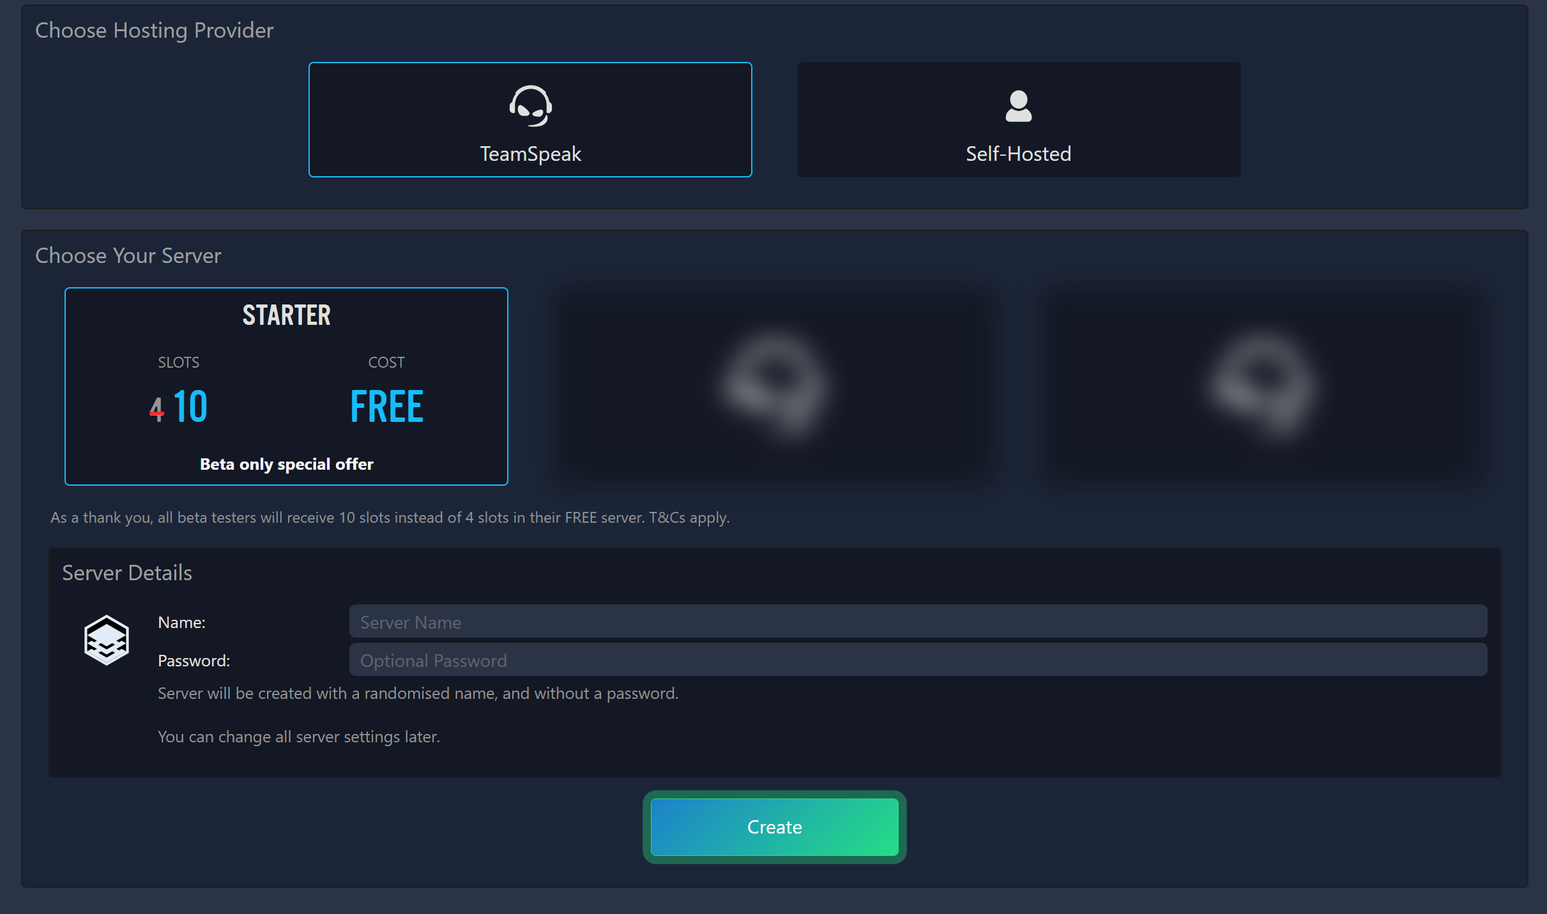Click the 10 slots number
This screenshot has width=1547, height=914.
(x=190, y=407)
